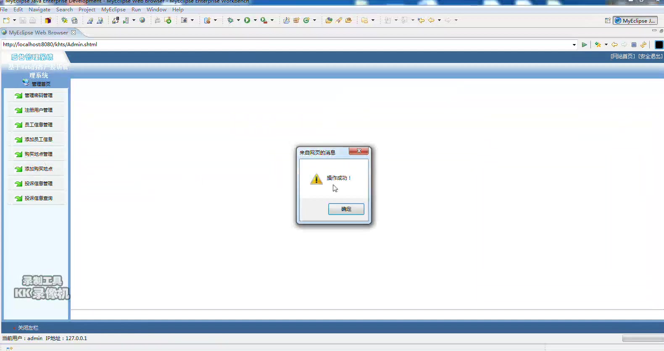Click the browser Back arrow icon

click(x=614, y=45)
